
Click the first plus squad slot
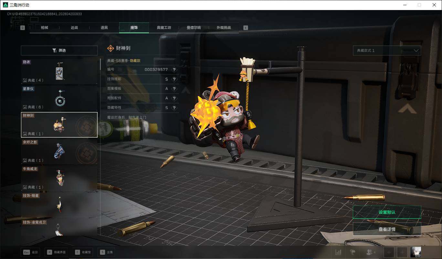[389, 252]
